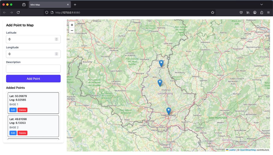Click the 'Added Points' heading

(16, 88)
